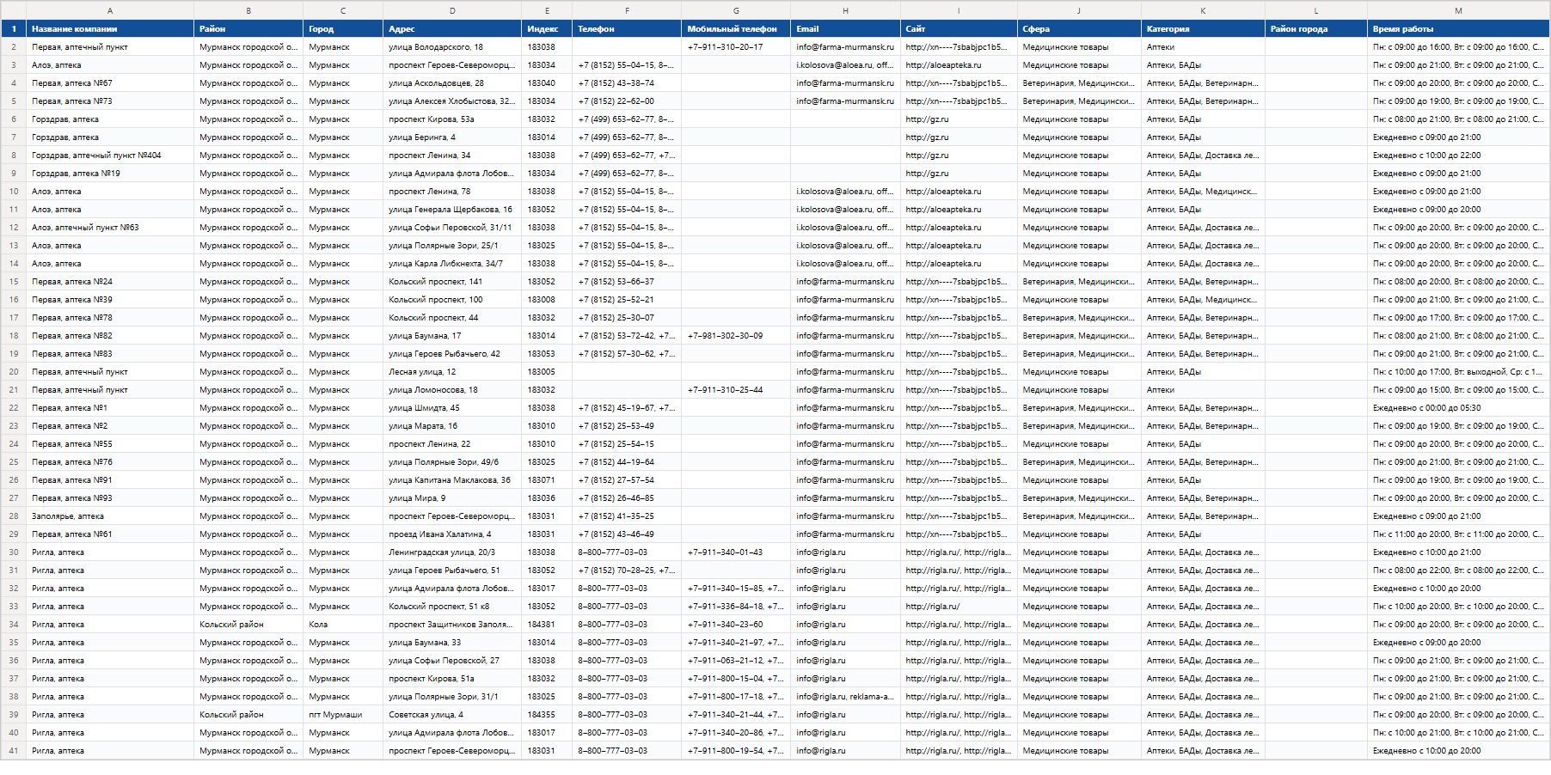Select the phone cell '+7 (8152) 41–35–25'
Image resolution: width=1551 pixels, height=775 pixels.
point(627,516)
